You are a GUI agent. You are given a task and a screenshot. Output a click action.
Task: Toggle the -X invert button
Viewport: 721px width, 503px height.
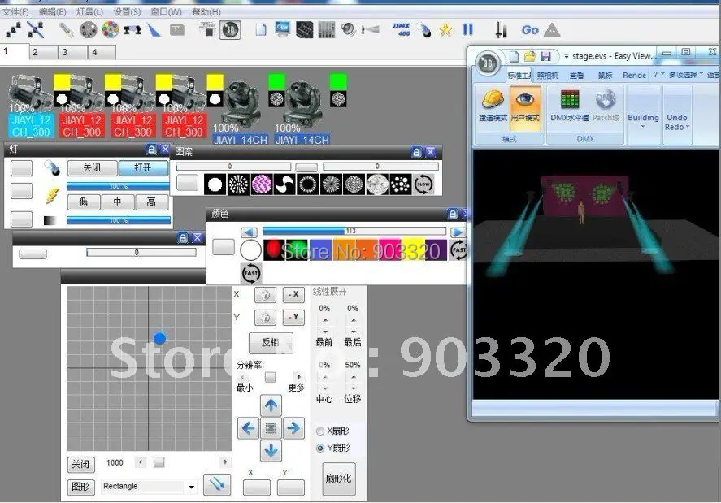pos(293,295)
